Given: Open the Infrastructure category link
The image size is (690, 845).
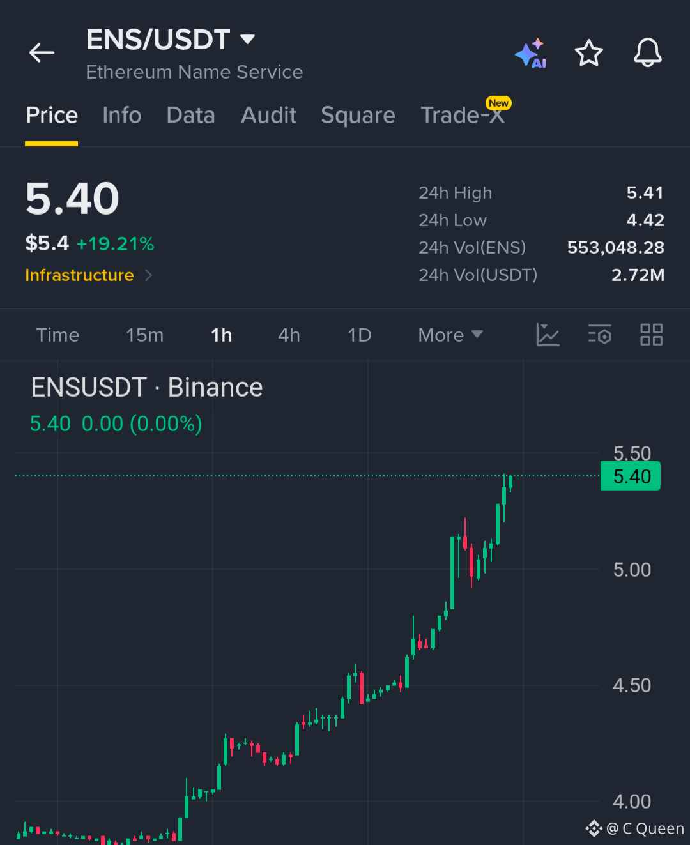Looking at the screenshot, I should [x=79, y=275].
